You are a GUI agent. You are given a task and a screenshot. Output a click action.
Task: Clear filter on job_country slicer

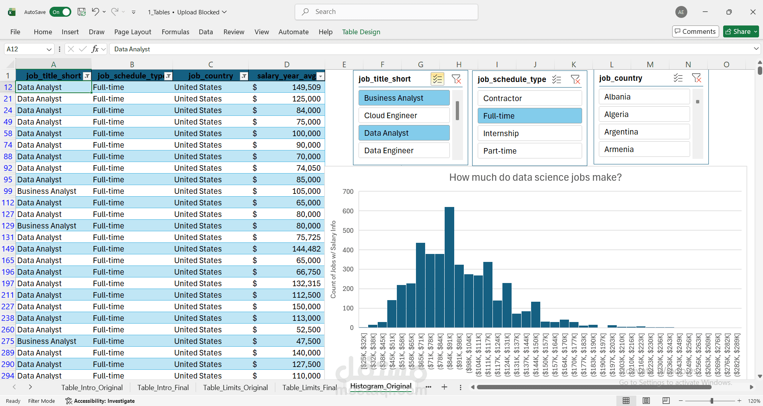[696, 78]
